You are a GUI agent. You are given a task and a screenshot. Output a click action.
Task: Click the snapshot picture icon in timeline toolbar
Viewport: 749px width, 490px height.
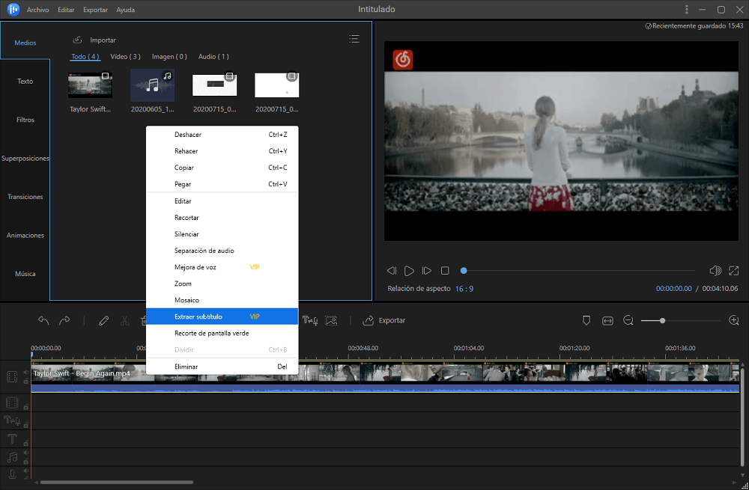[332, 321]
